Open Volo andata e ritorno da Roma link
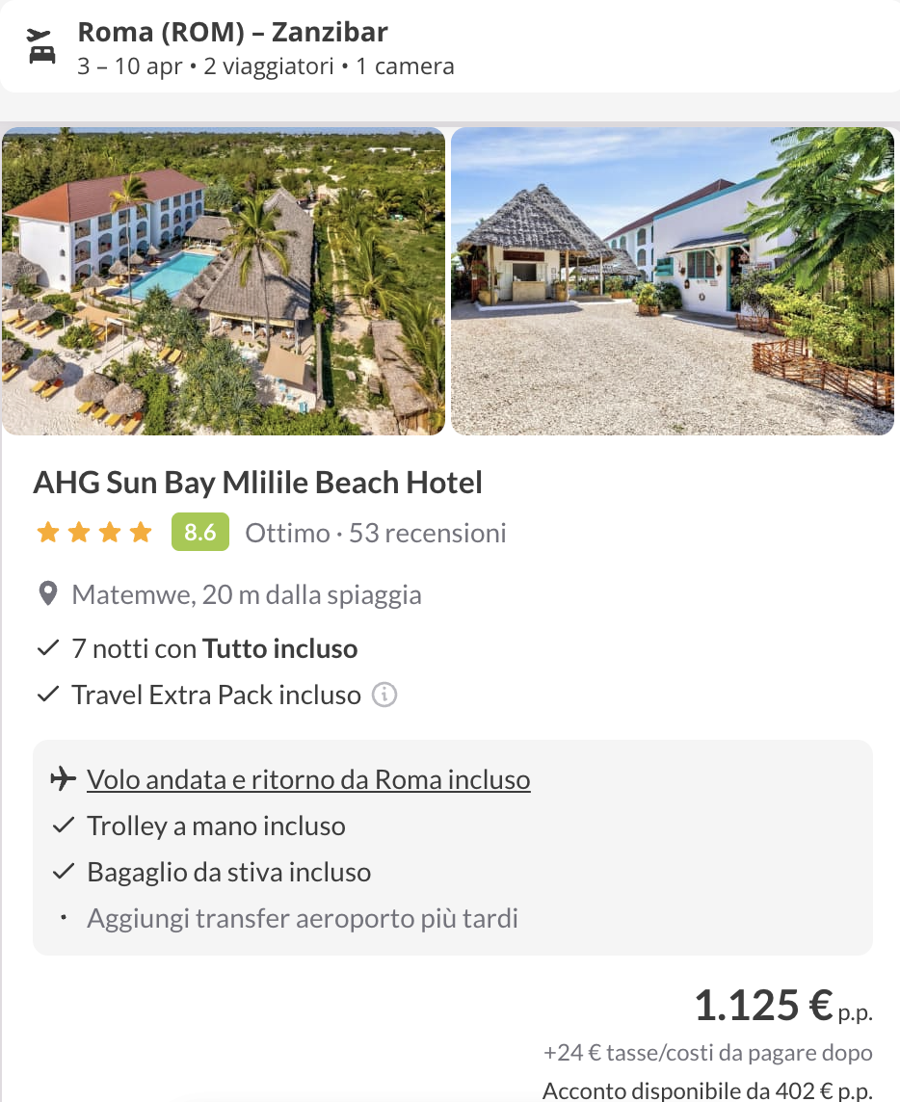This screenshot has width=900, height=1102. [x=308, y=779]
